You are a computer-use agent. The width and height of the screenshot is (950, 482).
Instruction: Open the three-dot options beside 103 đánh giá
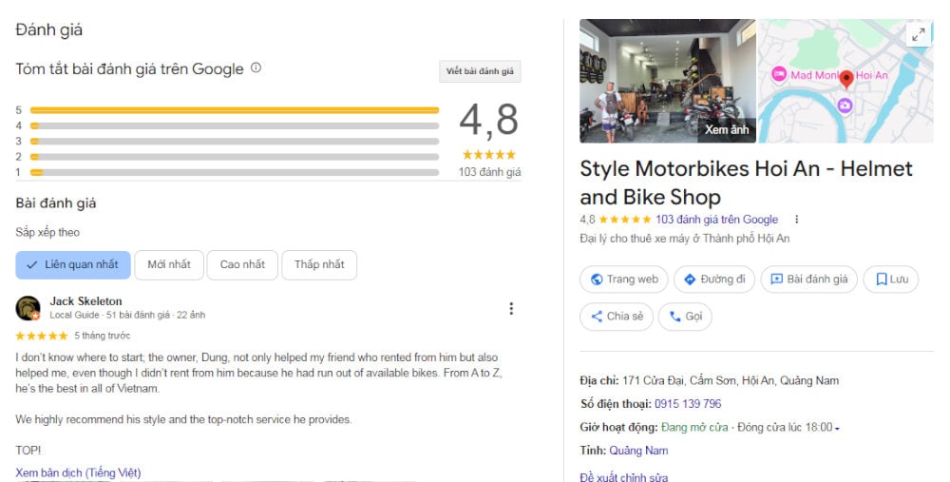[x=797, y=220]
